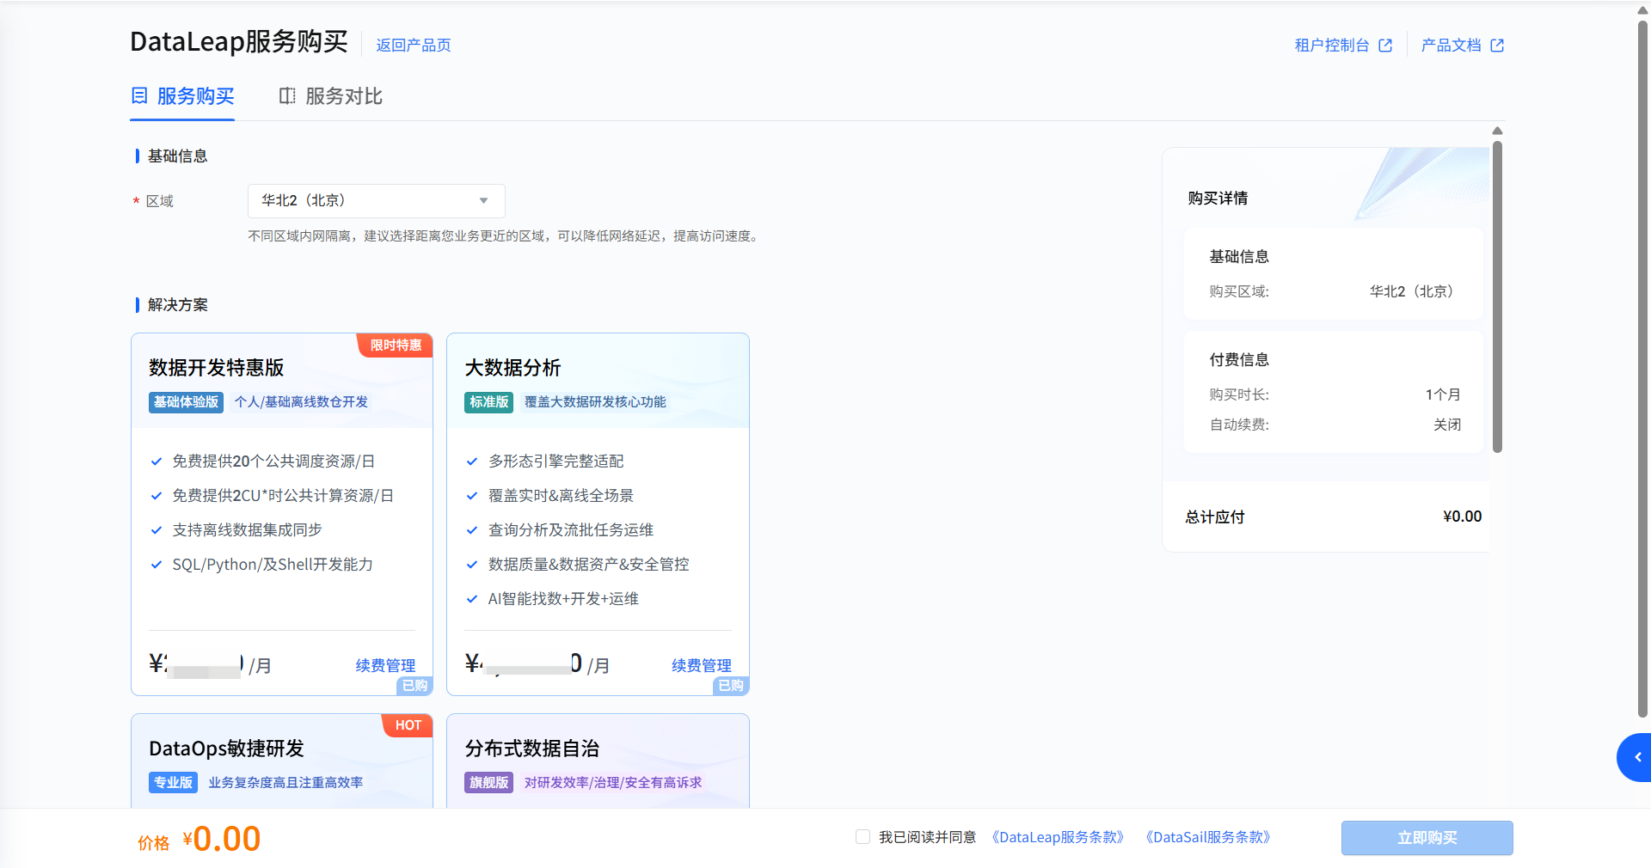The width and height of the screenshot is (1651, 868).
Task: Click 免费提供2CU*时公共计算资源/日 feature
Action: tap(283, 496)
